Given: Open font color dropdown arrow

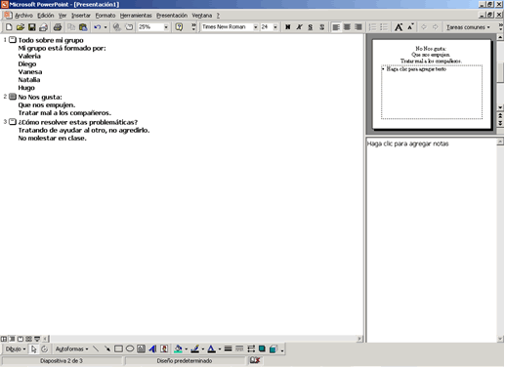Looking at the screenshot, I should pyautogui.click(x=220, y=349).
